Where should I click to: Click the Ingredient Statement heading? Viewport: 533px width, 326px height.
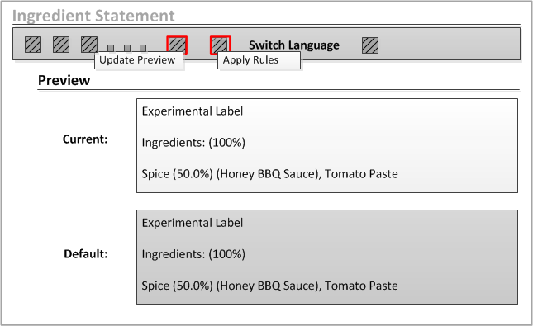[93, 16]
